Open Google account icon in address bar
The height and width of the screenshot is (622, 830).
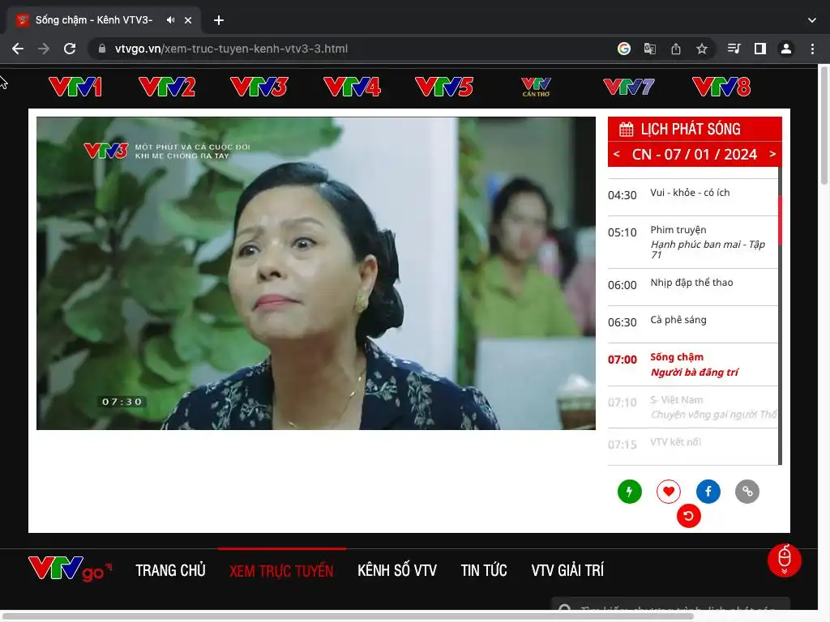[624, 49]
